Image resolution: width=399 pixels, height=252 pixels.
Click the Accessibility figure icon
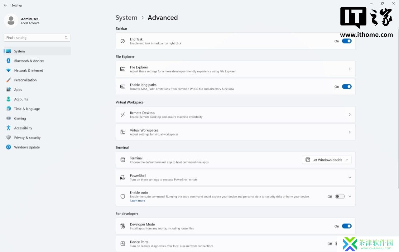coord(8,128)
